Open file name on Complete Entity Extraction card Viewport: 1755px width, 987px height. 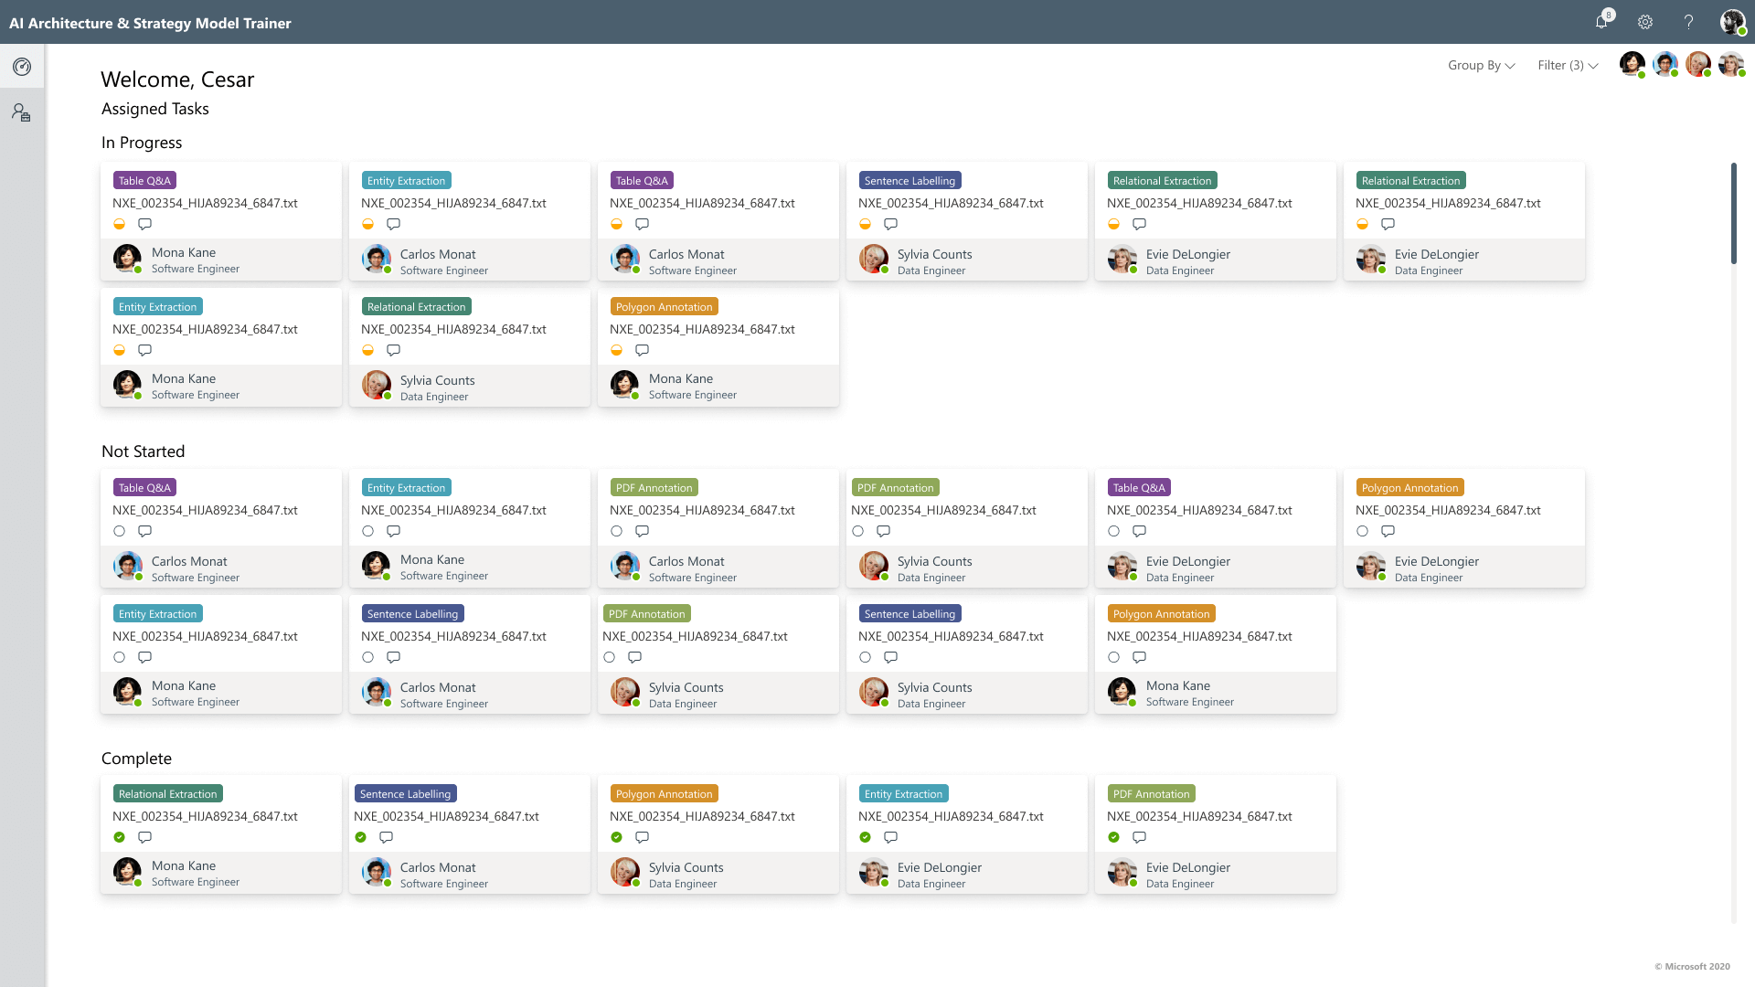coord(951,816)
